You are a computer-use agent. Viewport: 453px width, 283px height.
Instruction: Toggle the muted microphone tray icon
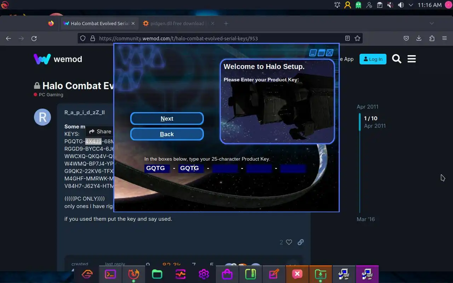[x=390, y=5]
